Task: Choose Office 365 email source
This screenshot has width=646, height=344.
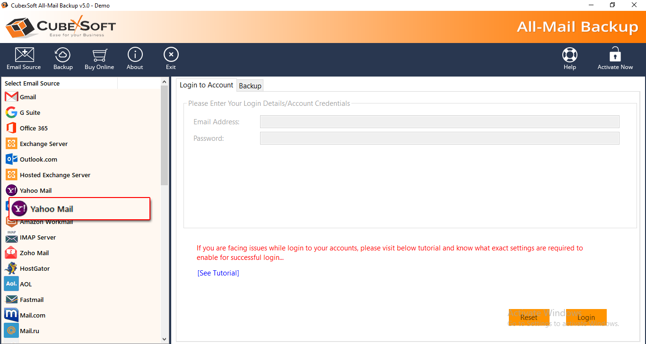Action: [33, 128]
